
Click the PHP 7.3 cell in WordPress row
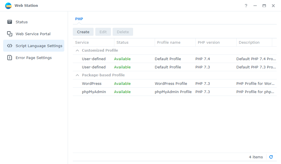pyautogui.click(x=203, y=83)
